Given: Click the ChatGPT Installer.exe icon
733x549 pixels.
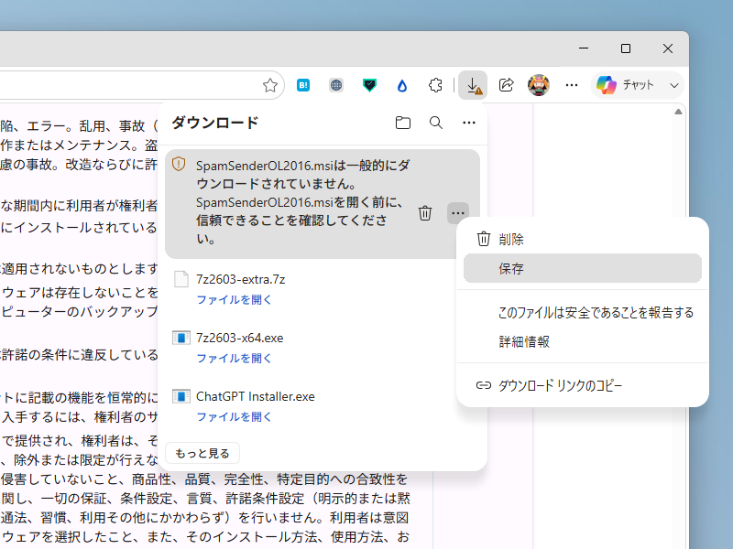Looking at the screenshot, I should click(181, 396).
